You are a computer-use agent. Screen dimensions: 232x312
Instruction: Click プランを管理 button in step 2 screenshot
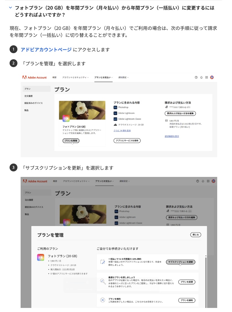click(x=71, y=141)
